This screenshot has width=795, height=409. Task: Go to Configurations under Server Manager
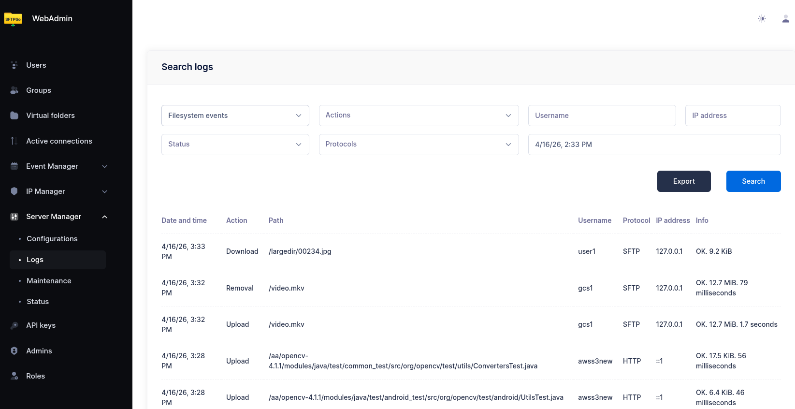tap(52, 239)
